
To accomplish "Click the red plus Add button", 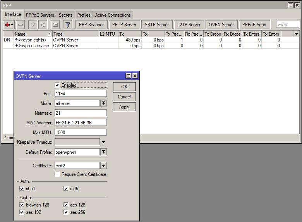I will (x=7, y=25).
